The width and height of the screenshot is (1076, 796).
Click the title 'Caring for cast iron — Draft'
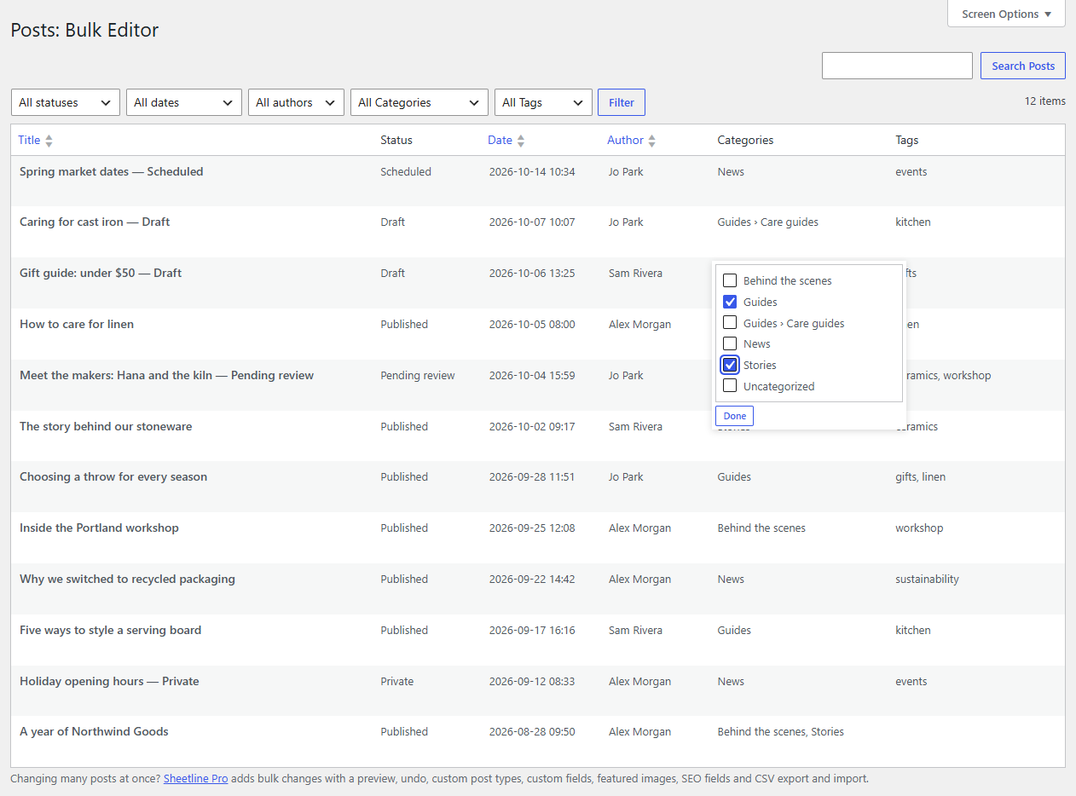95,222
